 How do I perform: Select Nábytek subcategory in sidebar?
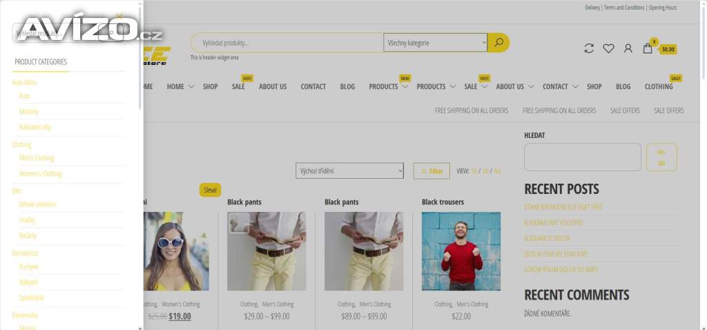click(28, 282)
